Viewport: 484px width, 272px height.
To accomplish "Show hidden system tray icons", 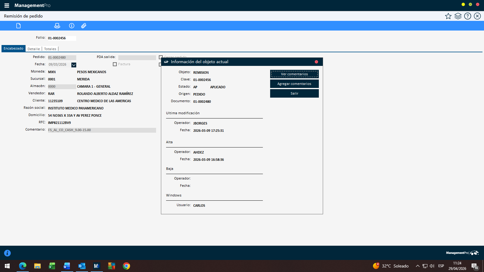I will click(x=417, y=266).
